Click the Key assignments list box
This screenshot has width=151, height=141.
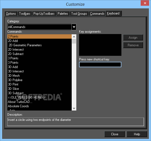coord(100,45)
